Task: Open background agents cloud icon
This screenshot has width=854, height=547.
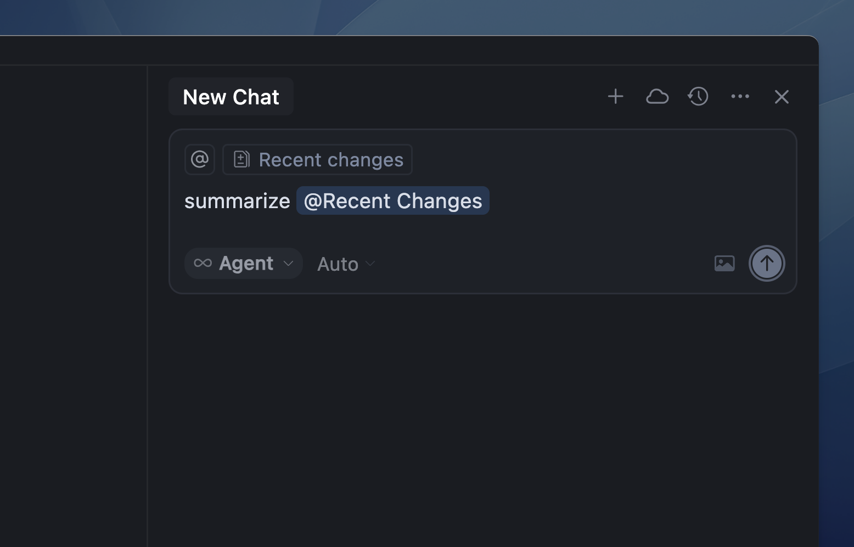Action: pyautogui.click(x=657, y=97)
